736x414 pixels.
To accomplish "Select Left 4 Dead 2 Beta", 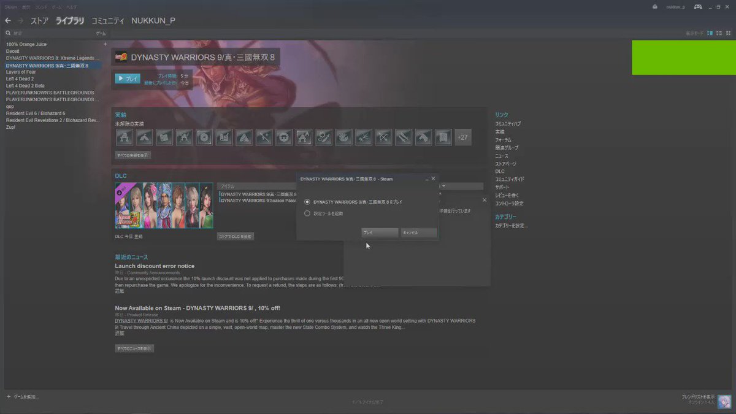I will 25,85.
